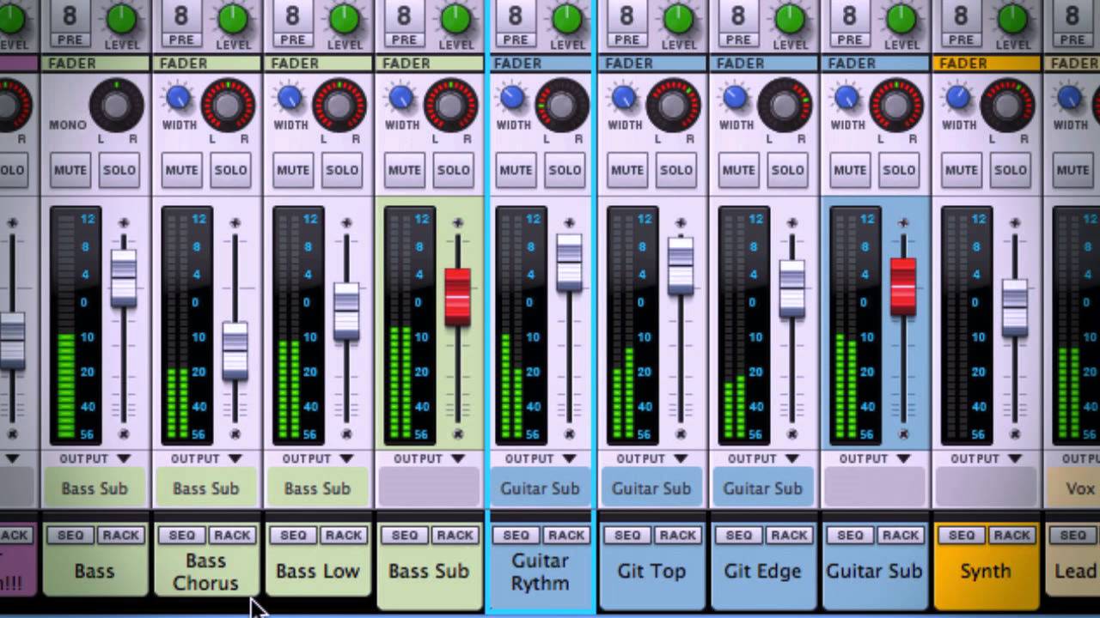This screenshot has height=618, width=1100.
Task: Click the Guitar Rythm FADER section header
Action: 541,64
